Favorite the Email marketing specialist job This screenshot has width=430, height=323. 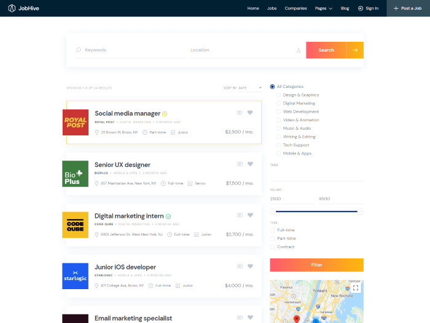point(251,317)
